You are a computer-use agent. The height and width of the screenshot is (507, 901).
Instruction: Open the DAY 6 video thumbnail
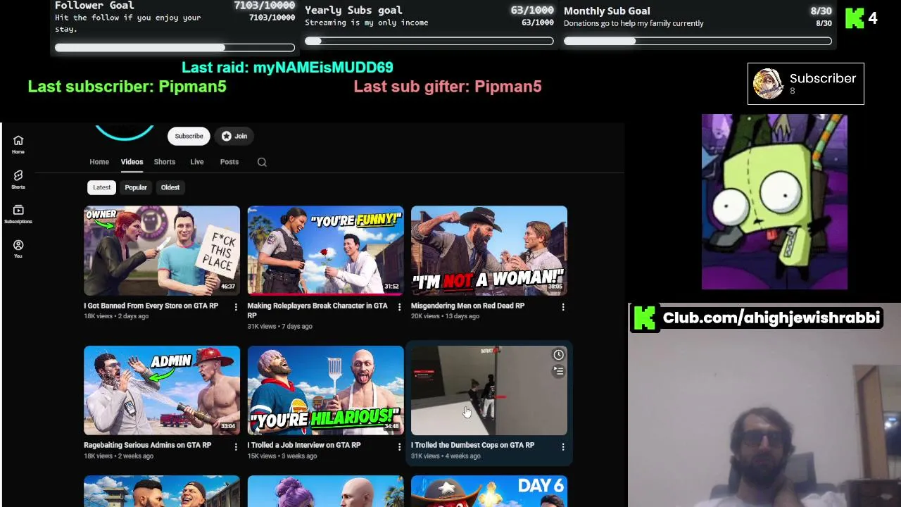click(489, 492)
